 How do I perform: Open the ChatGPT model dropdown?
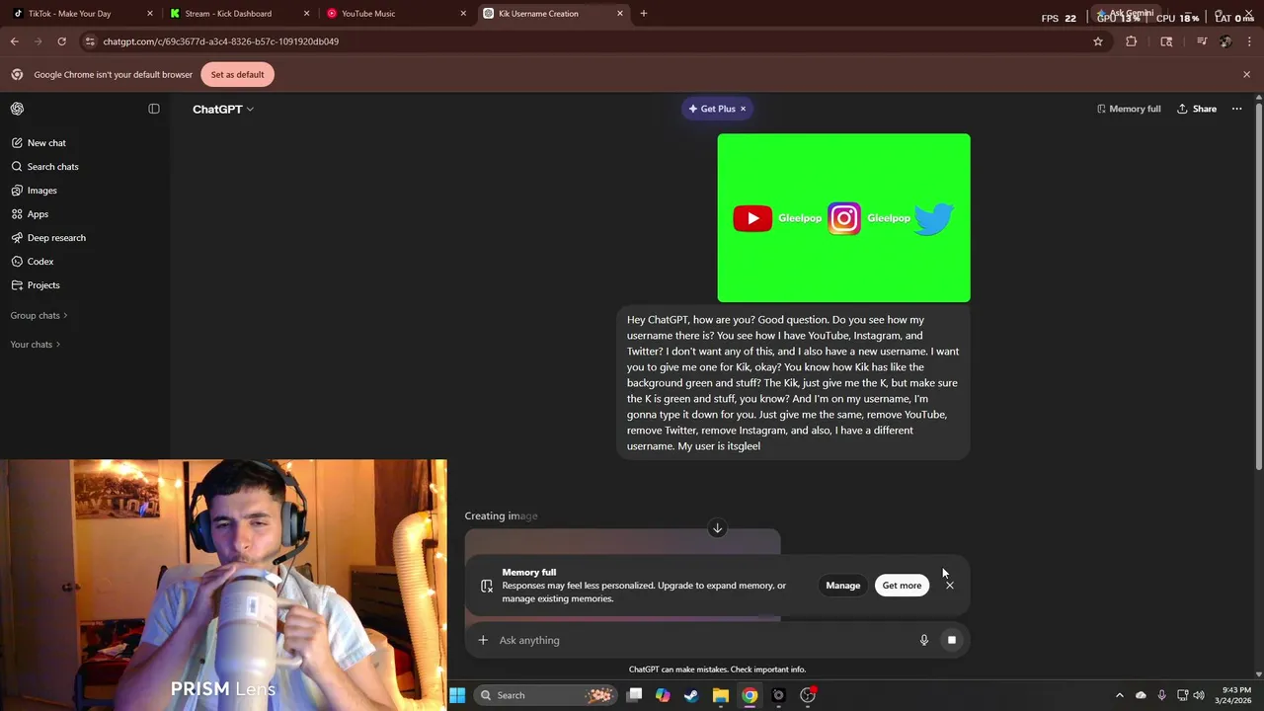[223, 109]
